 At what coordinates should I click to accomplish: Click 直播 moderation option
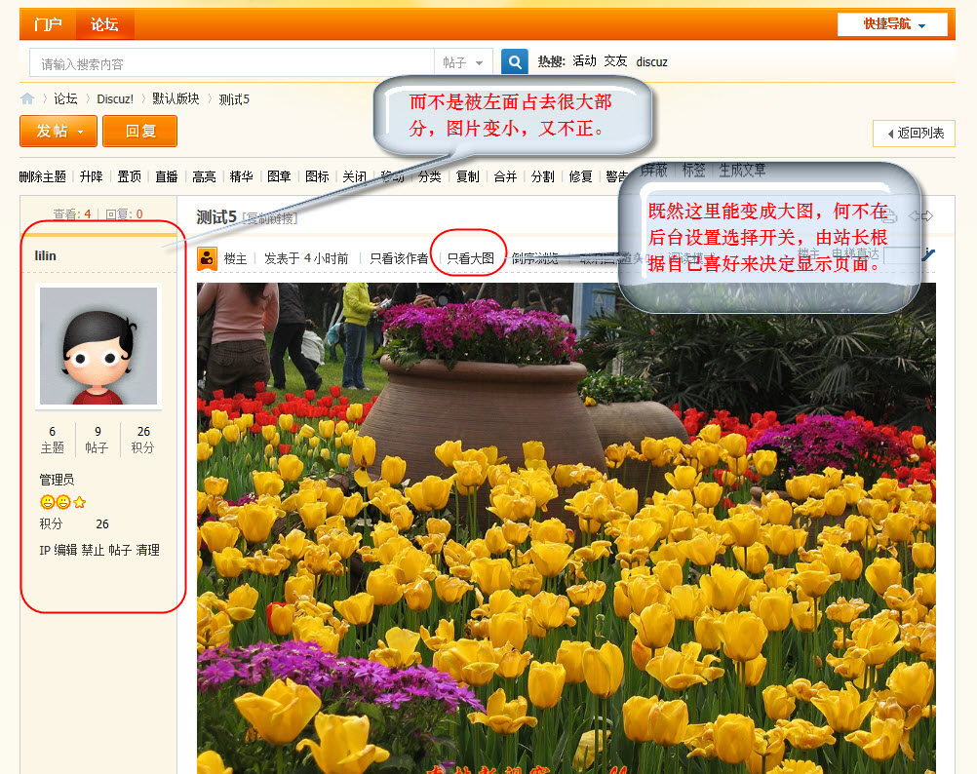pos(167,176)
